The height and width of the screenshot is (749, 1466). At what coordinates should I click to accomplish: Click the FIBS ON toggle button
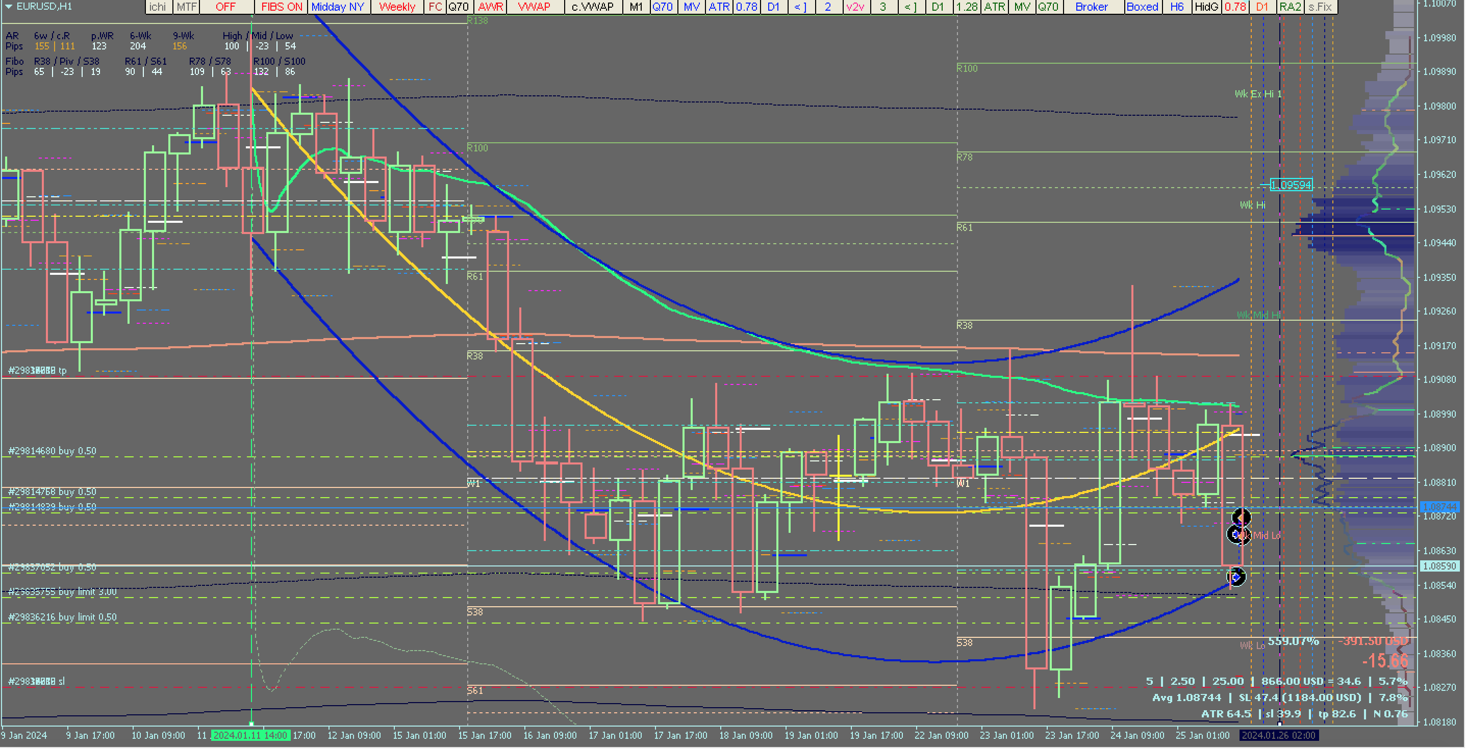coord(281,7)
